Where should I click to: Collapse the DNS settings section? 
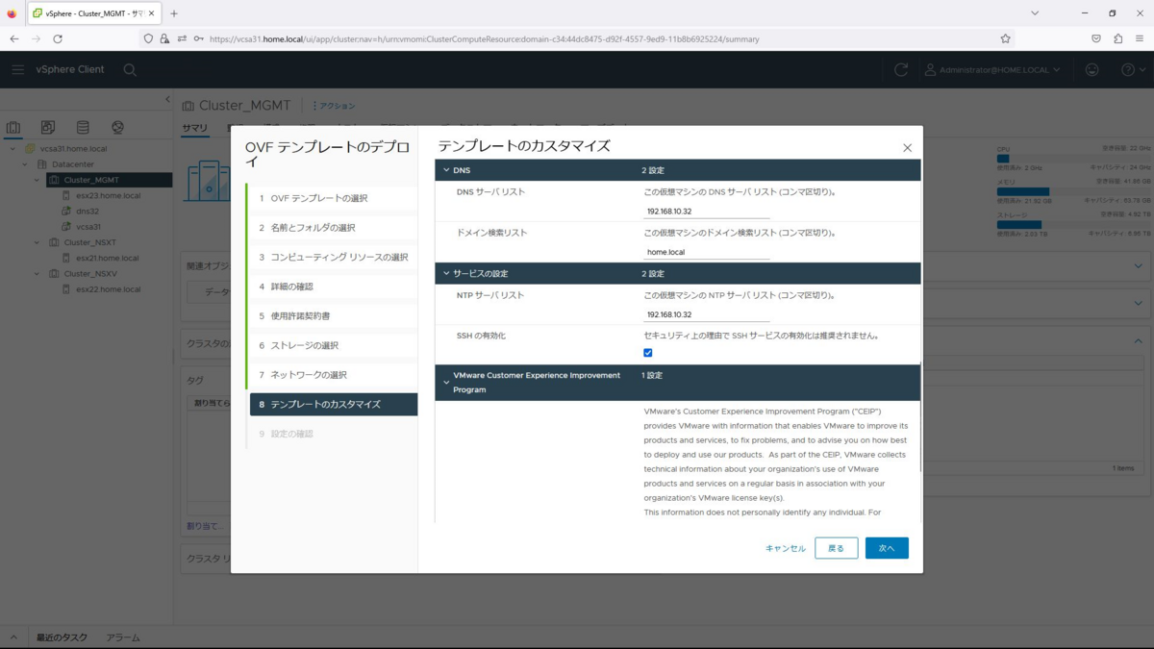[x=446, y=170]
